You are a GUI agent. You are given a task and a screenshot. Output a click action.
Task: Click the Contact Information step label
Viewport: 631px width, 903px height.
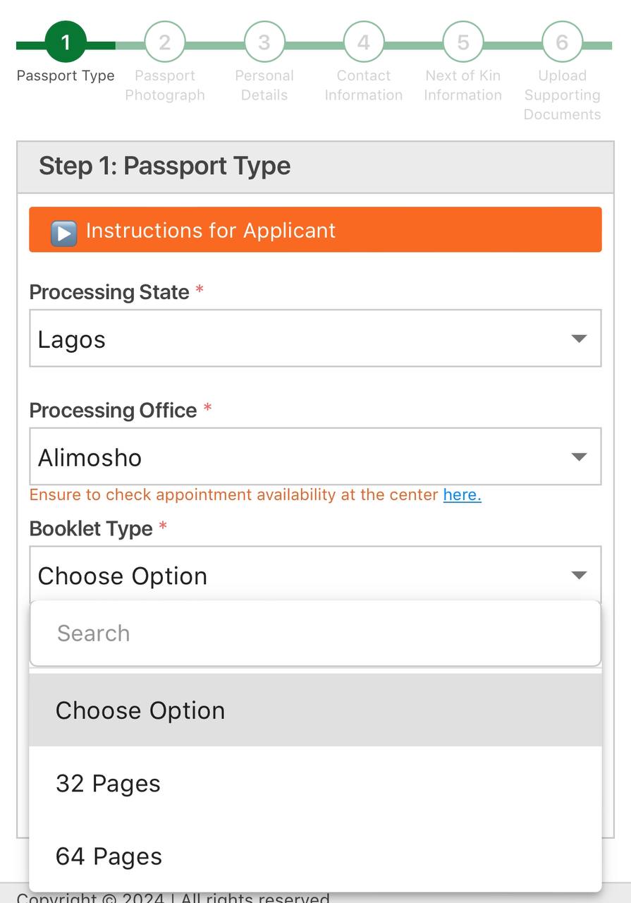coord(364,85)
